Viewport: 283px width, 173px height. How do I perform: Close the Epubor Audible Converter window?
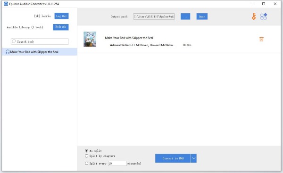pyautogui.click(x=275, y=4)
